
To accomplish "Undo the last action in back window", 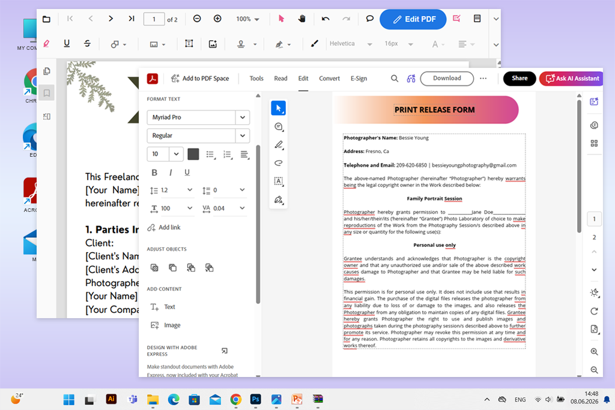I will (326, 19).
